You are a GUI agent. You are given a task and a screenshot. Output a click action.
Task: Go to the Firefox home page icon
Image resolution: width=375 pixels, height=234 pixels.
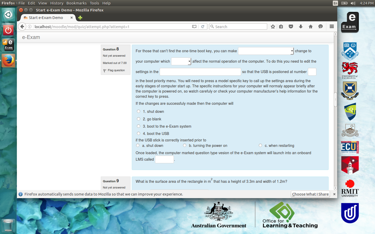(x=311, y=27)
